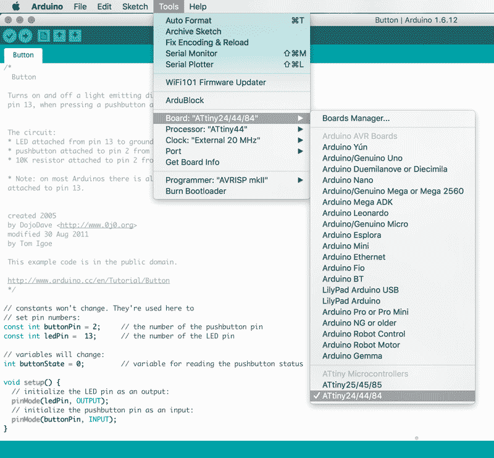Click the New sketch toolbar icon
This screenshot has height=458, width=494.
click(43, 36)
